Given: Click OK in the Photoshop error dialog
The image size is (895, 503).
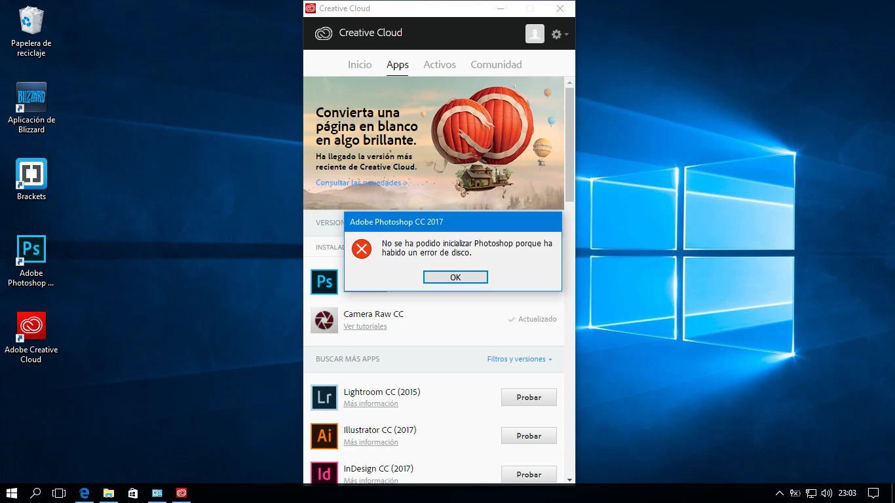Looking at the screenshot, I should (x=455, y=277).
